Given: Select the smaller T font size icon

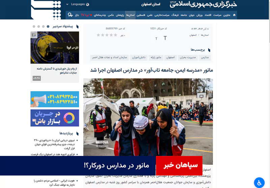Looking at the screenshot, I should (156, 39).
